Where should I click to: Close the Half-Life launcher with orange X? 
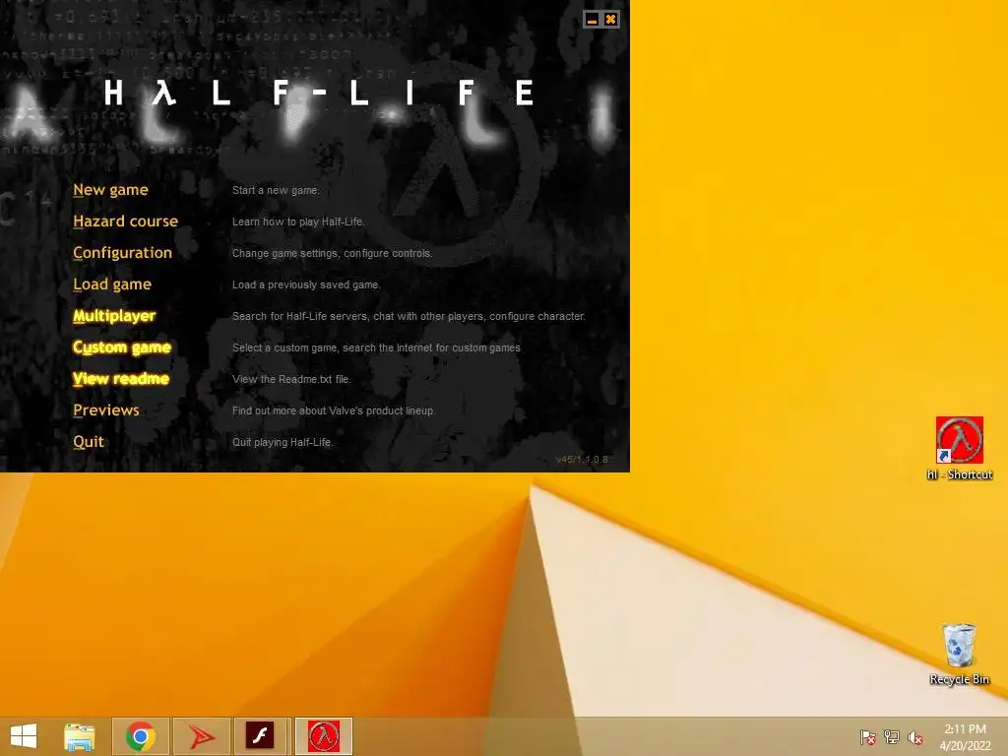click(610, 20)
